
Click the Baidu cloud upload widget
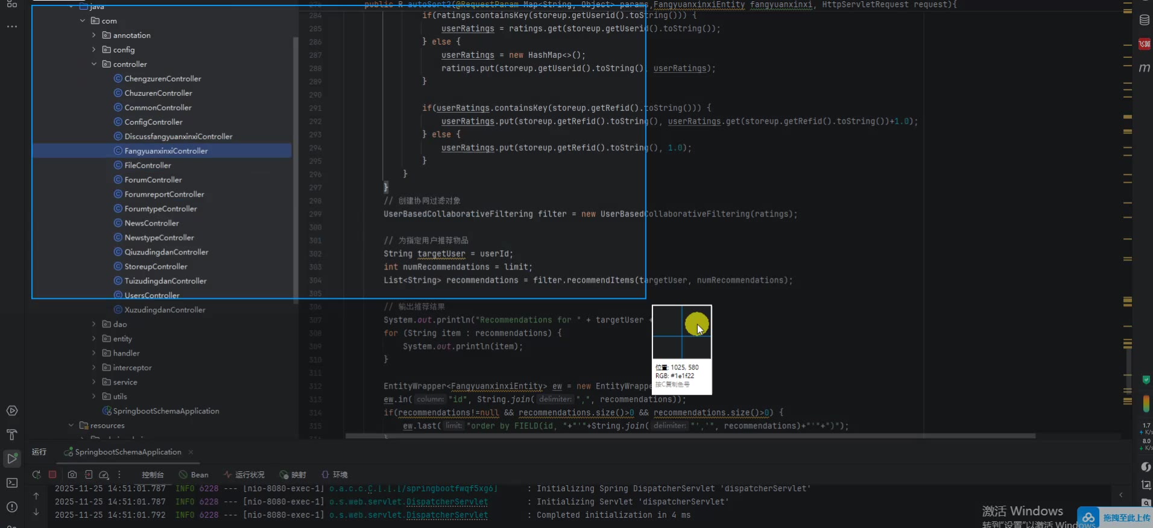coord(1114,517)
